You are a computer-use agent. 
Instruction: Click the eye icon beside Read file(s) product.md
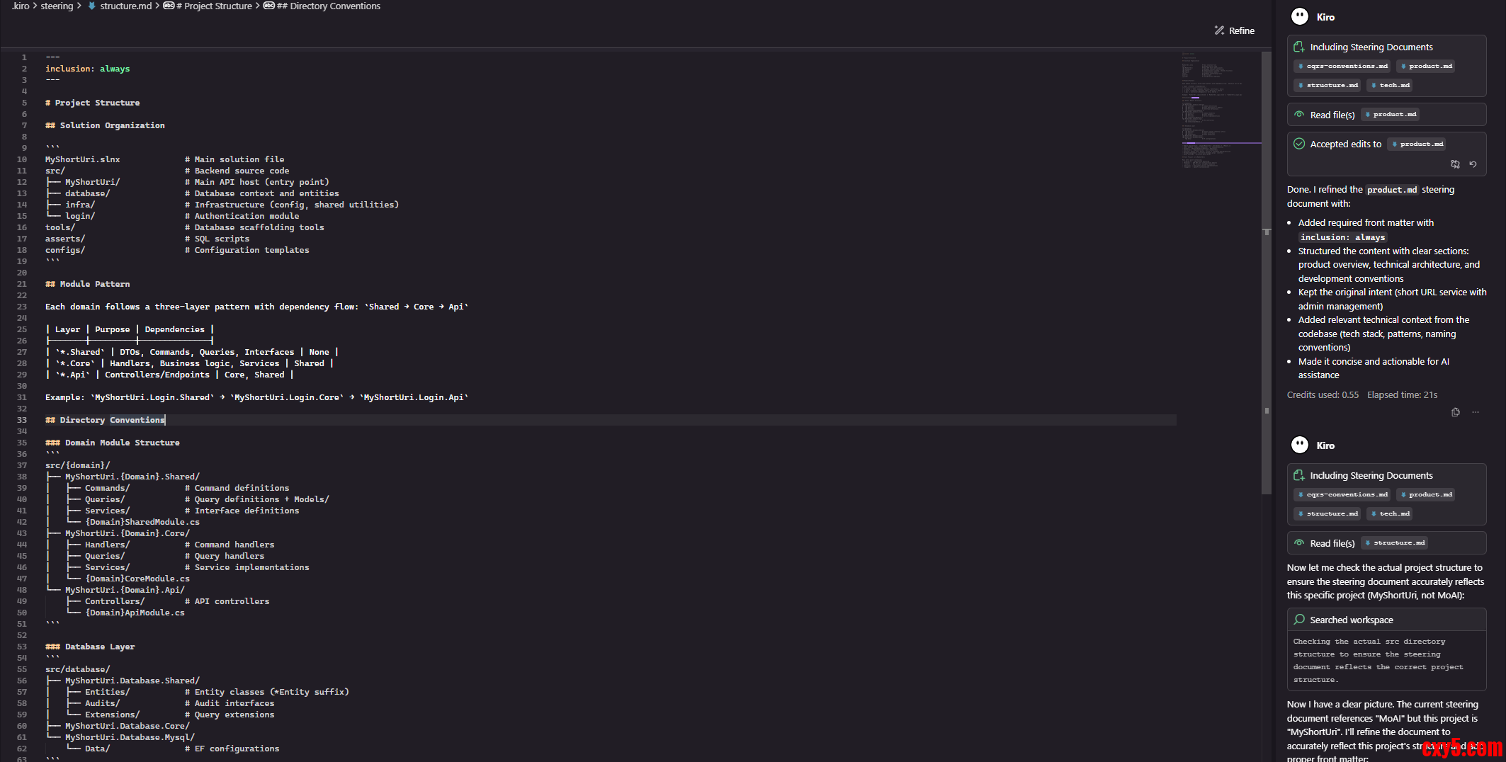(1299, 115)
